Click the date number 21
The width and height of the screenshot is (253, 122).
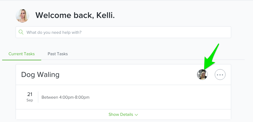pos(30,94)
